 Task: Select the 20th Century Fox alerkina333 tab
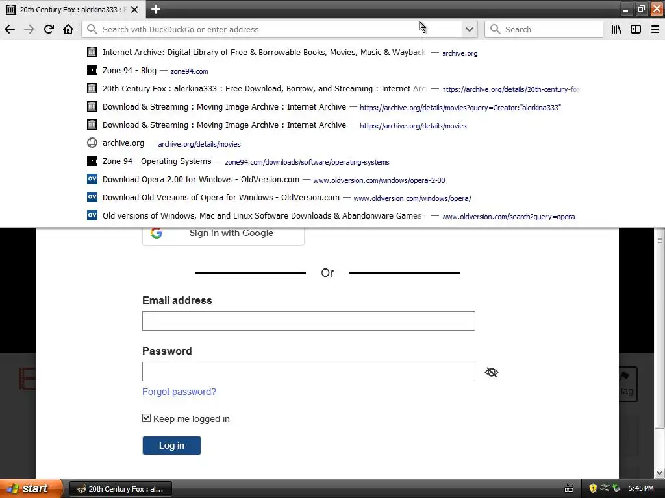(72, 9)
